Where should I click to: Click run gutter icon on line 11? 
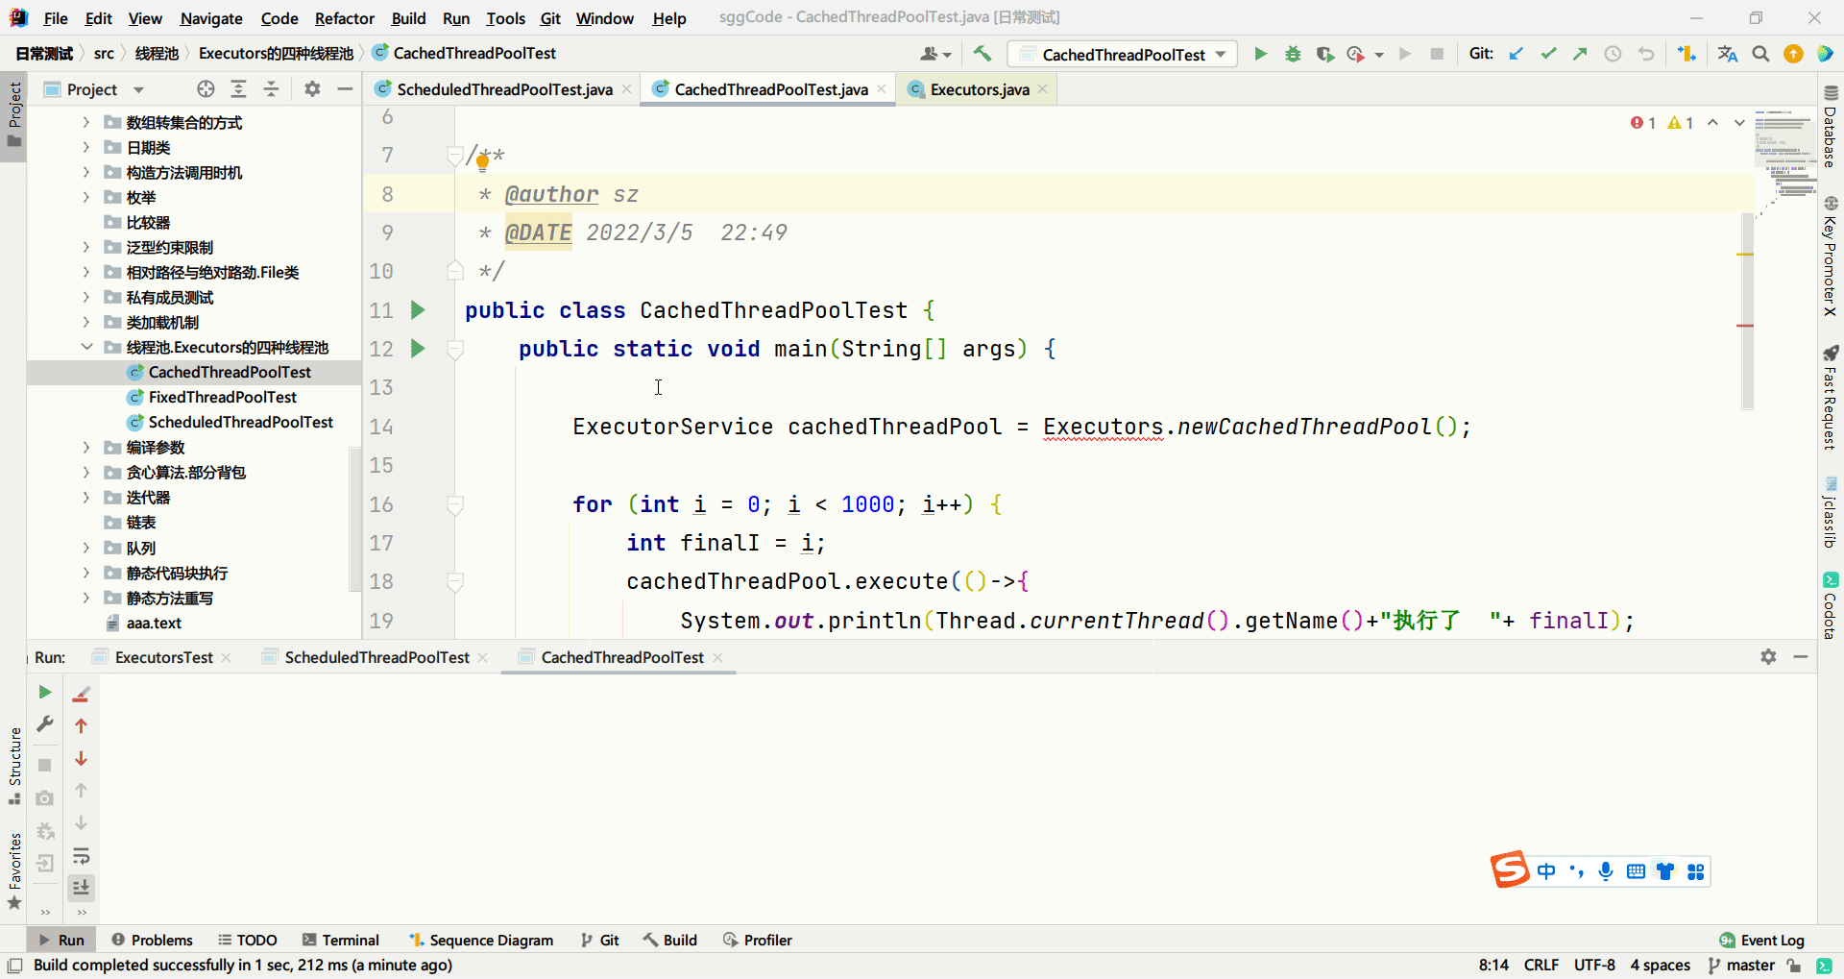418,310
